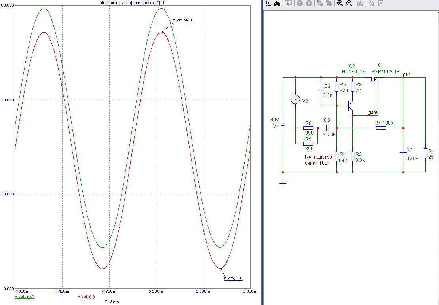The image size is (439, 305).
Task: Select the v(out) (V) trace label
Action: point(86,296)
